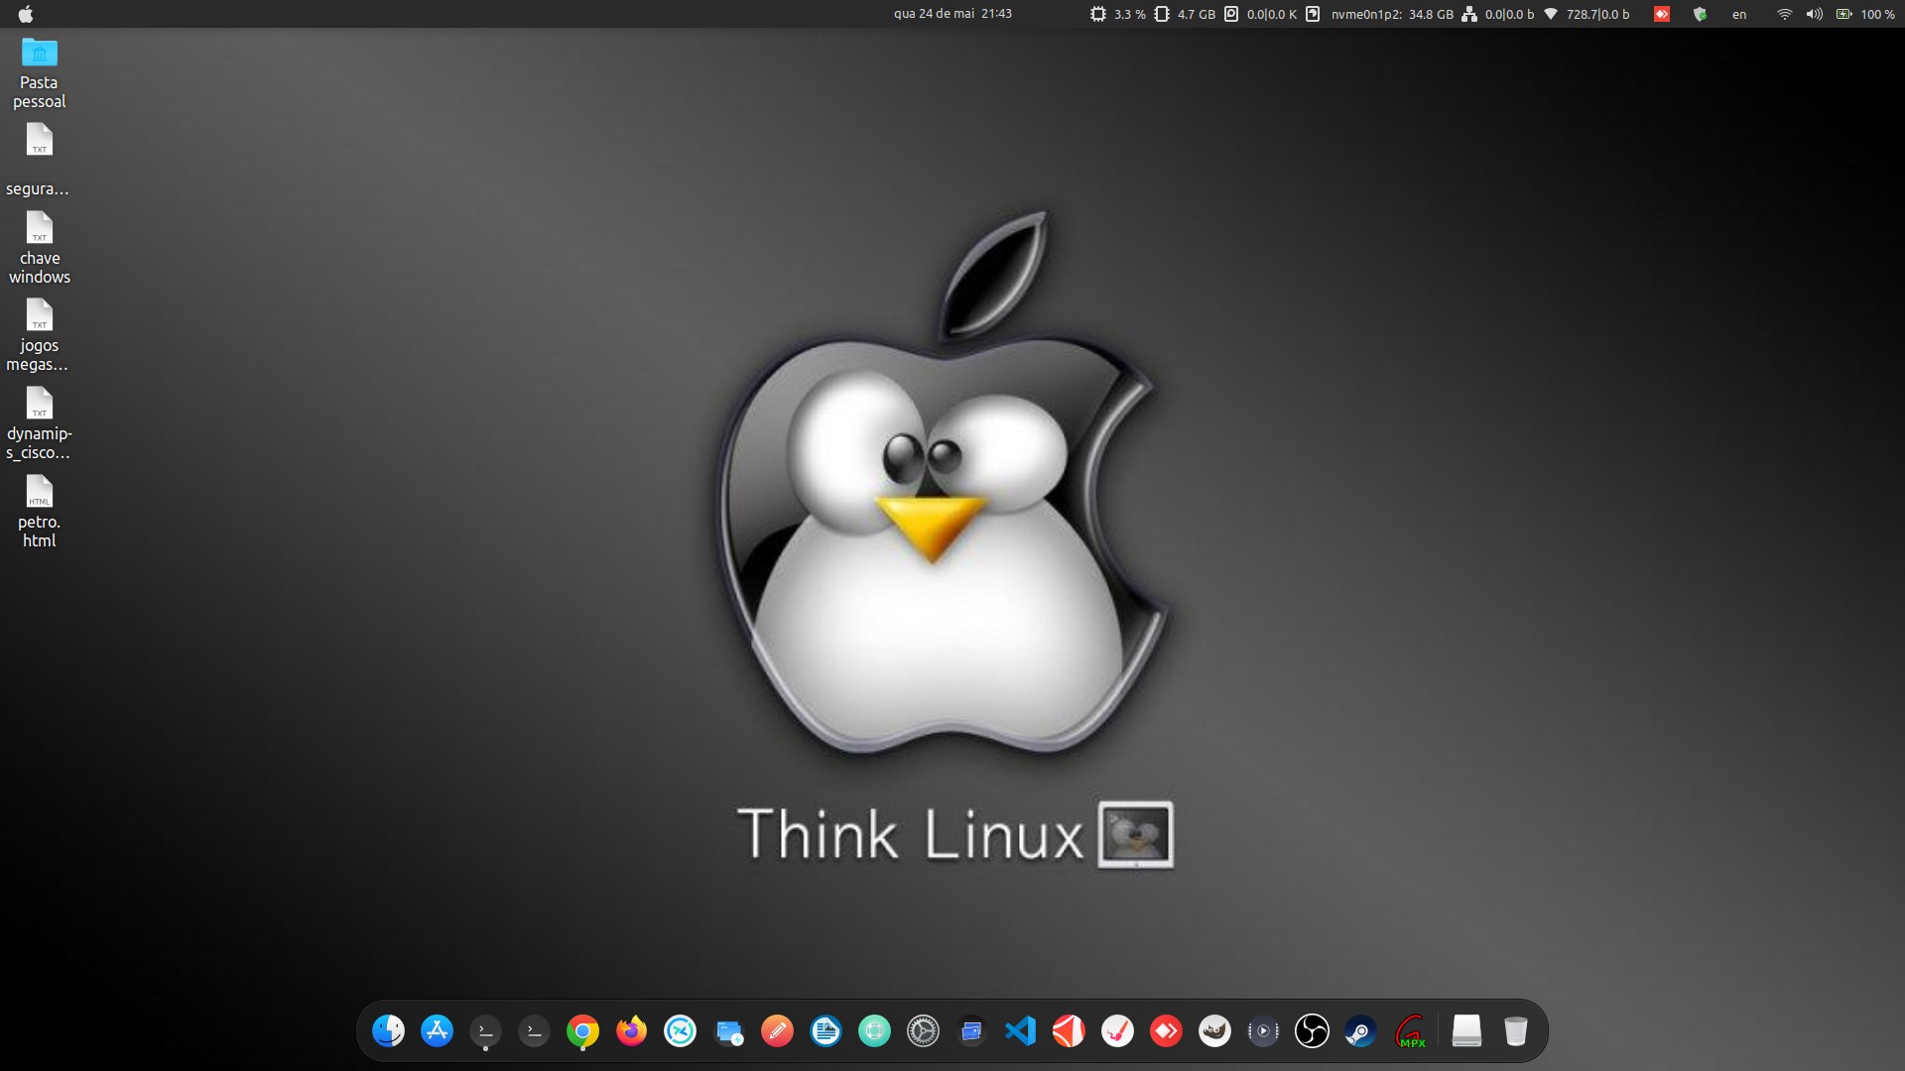The width and height of the screenshot is (1905, 1071).
Task: Click the nvme0n1p2: 34.8 GB disk indicator
Action: 1380,14
